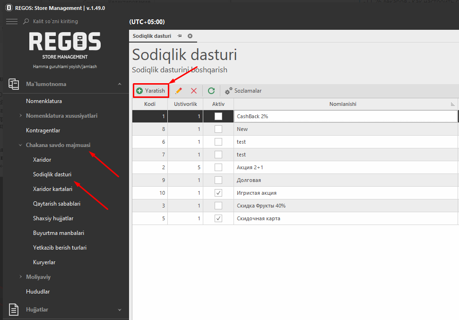Click the (UTC+05:00) timezone label
This screenshot has height=320, width=459.
tap(147, 22)
